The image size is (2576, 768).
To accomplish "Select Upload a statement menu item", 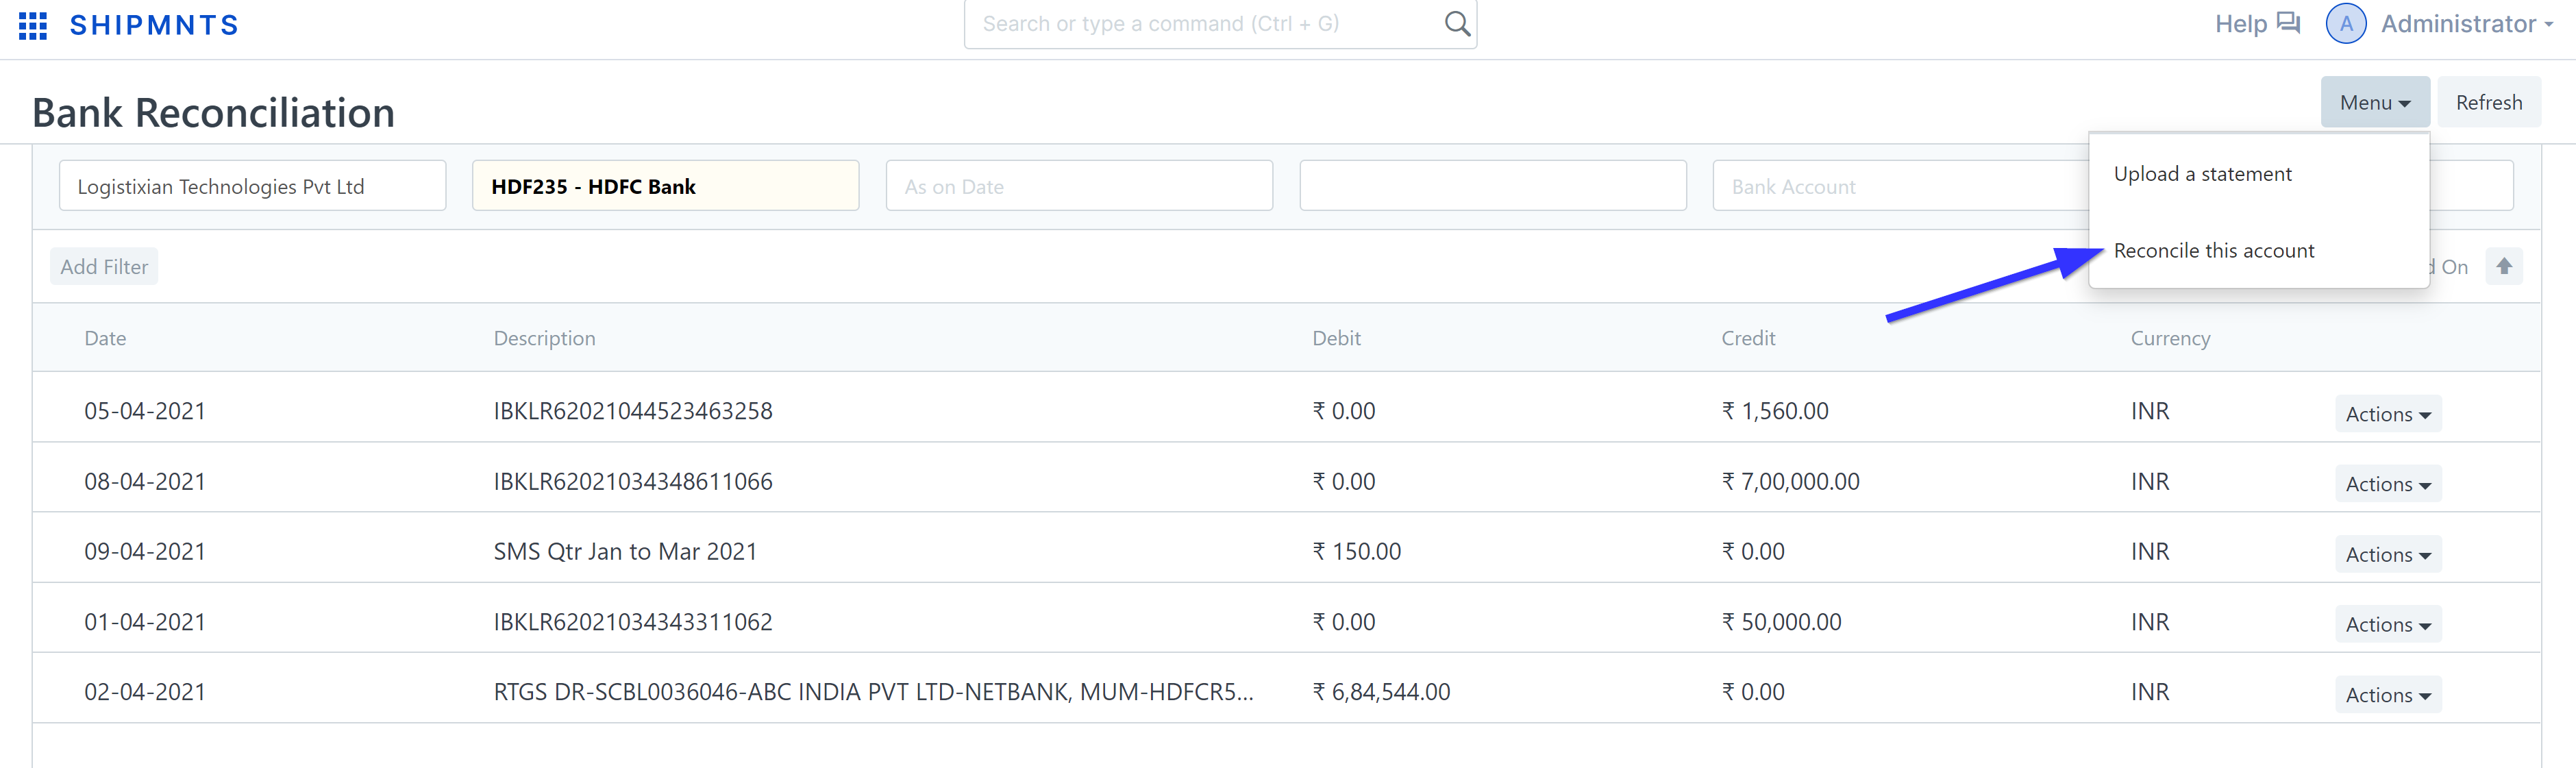I will click(x=2202, y=174).
